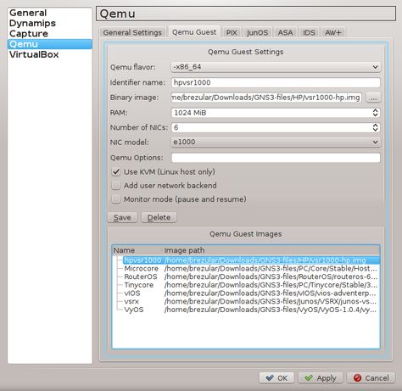Open the Qemu flavor dropdown
The width and height of the screenshot is (402, 391).
(276, 67)
